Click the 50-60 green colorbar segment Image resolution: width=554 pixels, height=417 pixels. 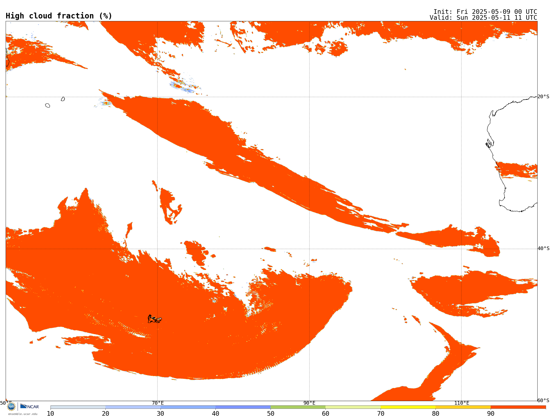(x=298, y=407)
